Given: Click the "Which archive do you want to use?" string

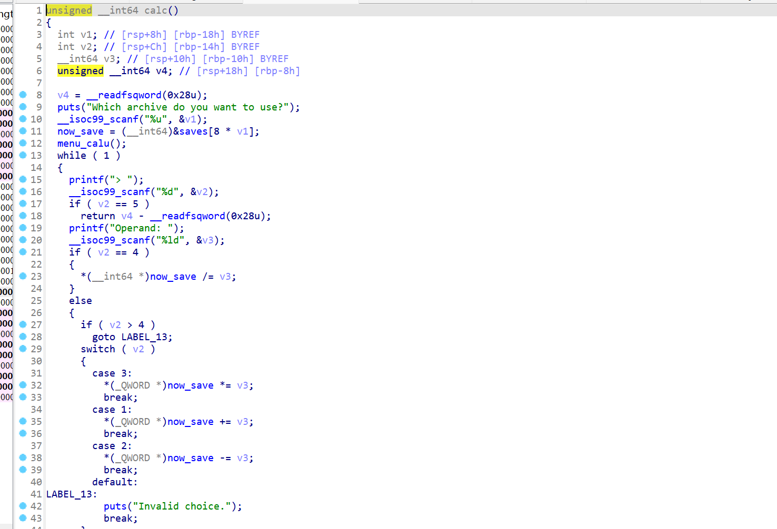Looking at the screenshot, I should coord(187,107).
